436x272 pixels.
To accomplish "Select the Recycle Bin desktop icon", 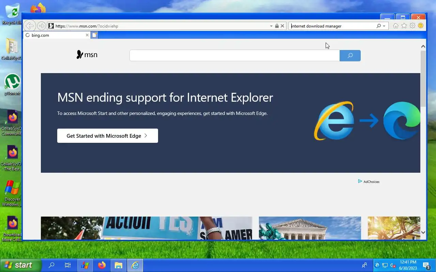I will 12,14.
